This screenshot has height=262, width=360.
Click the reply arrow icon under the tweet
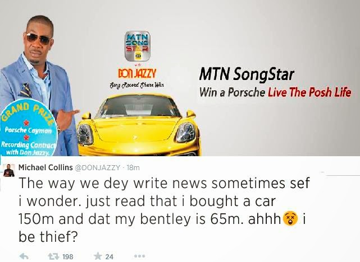[24, 256]
